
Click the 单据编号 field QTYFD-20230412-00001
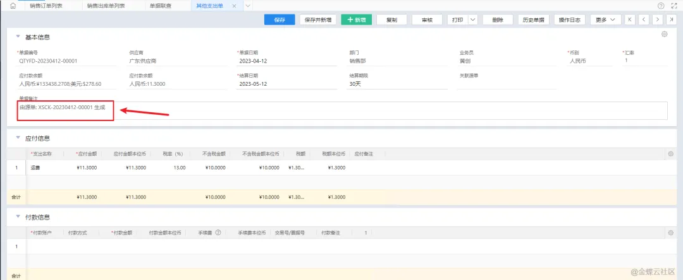pyautogui.click(x=67, y=61)
